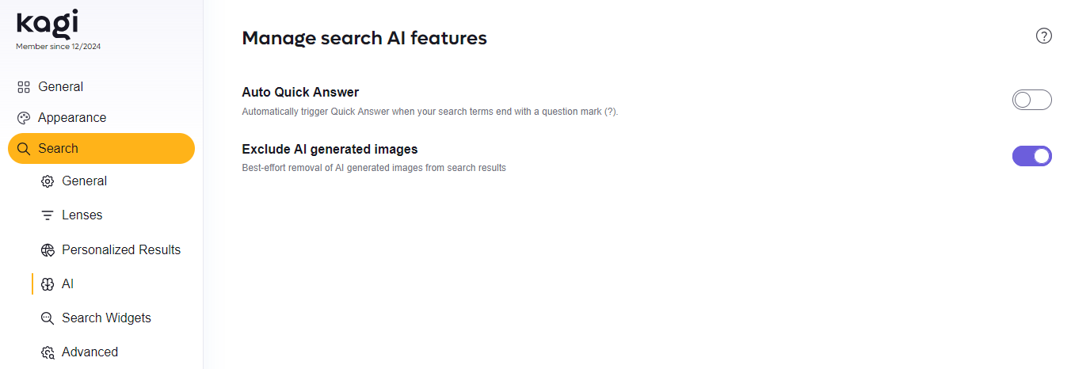Image resolution: width=1071 pixels, height=369 pixels.
Task: Open the help question mark icon
Action: tap(1044, 36)
